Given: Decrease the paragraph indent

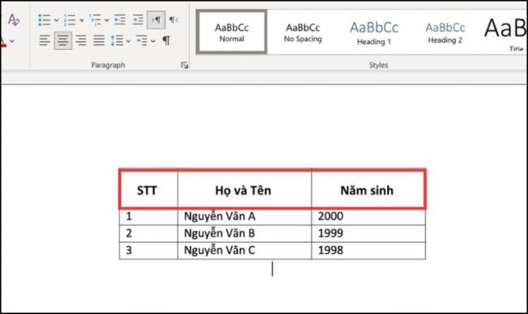Looking at the screenshot, I should [119, 20].
